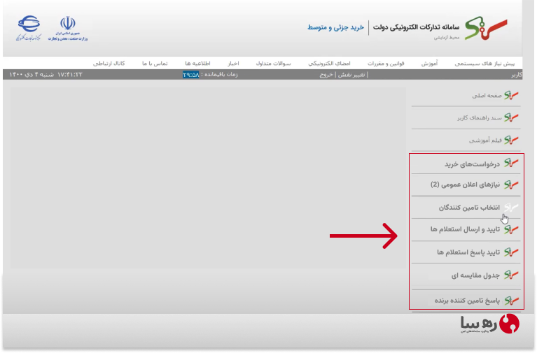Image resolution: width=537 pixels, height=353 pixels.
Task: Open the اخبار menu item
Action: tap(233, 64)
